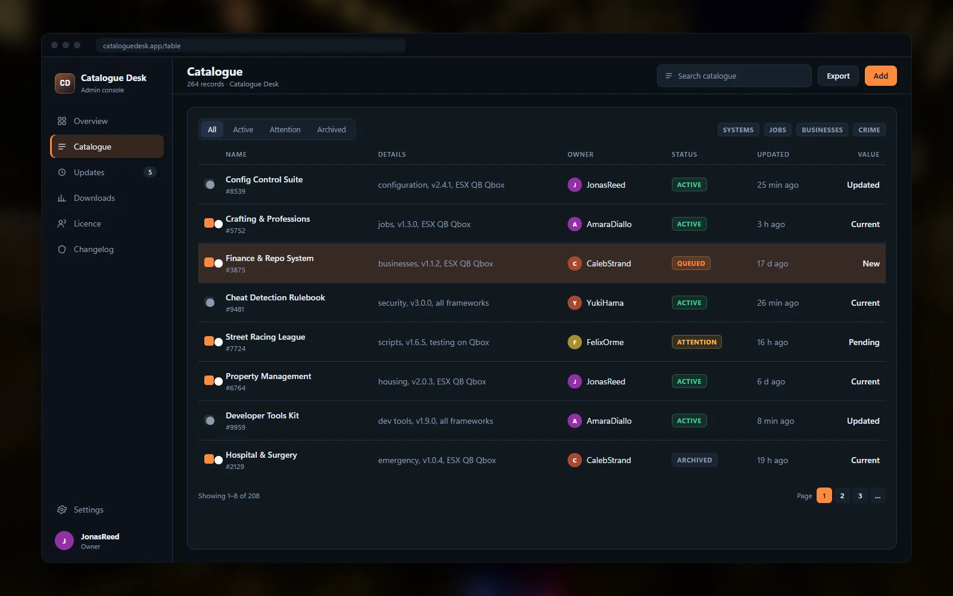Click the QUEUED status badge
Image resolution: width=953 pixels, height=596 pixels.
tap(691, 263)
